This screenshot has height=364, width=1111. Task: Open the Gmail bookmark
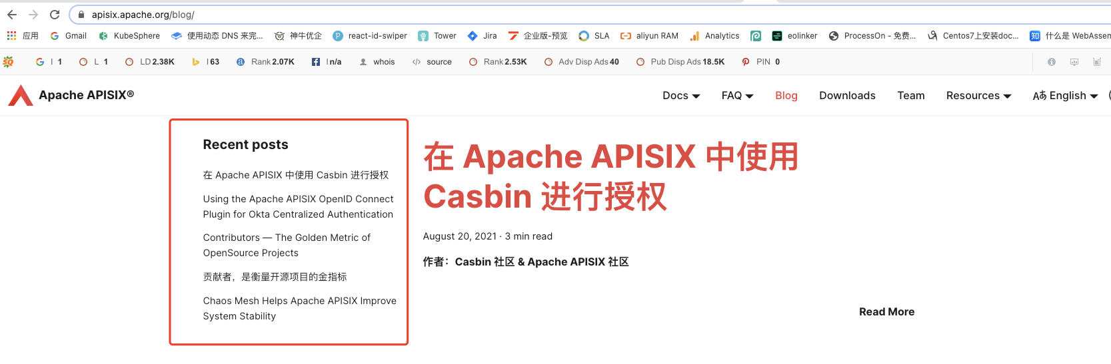68,36
